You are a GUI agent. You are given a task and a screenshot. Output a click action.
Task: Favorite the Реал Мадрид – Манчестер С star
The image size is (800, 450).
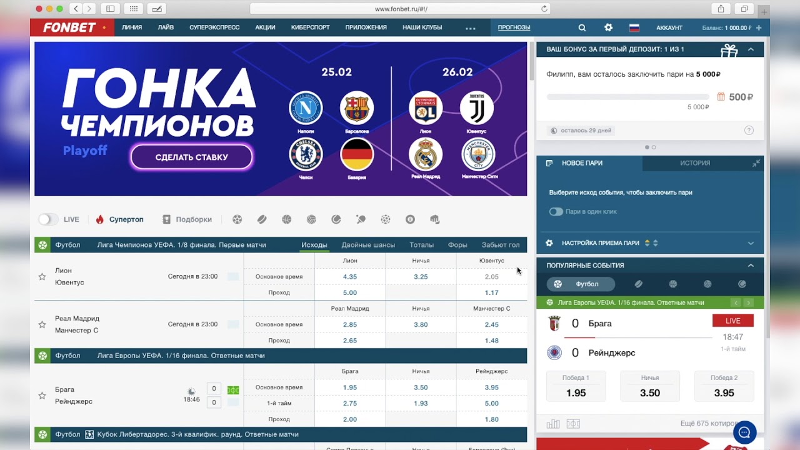pyautogui.click(x=42, y=324)
